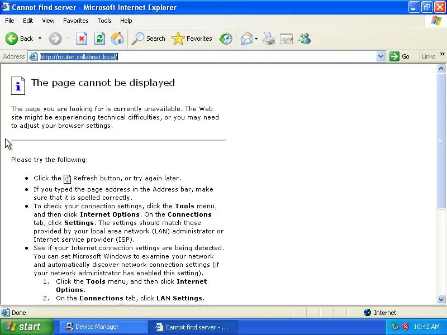Switch to Device Manager taskbar button

(x=103, y=327)
